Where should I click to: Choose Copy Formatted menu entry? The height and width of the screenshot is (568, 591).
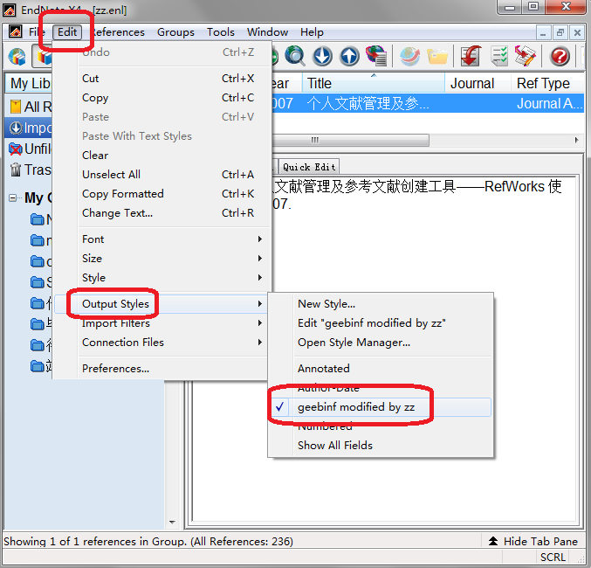click(x=162, y=194)
